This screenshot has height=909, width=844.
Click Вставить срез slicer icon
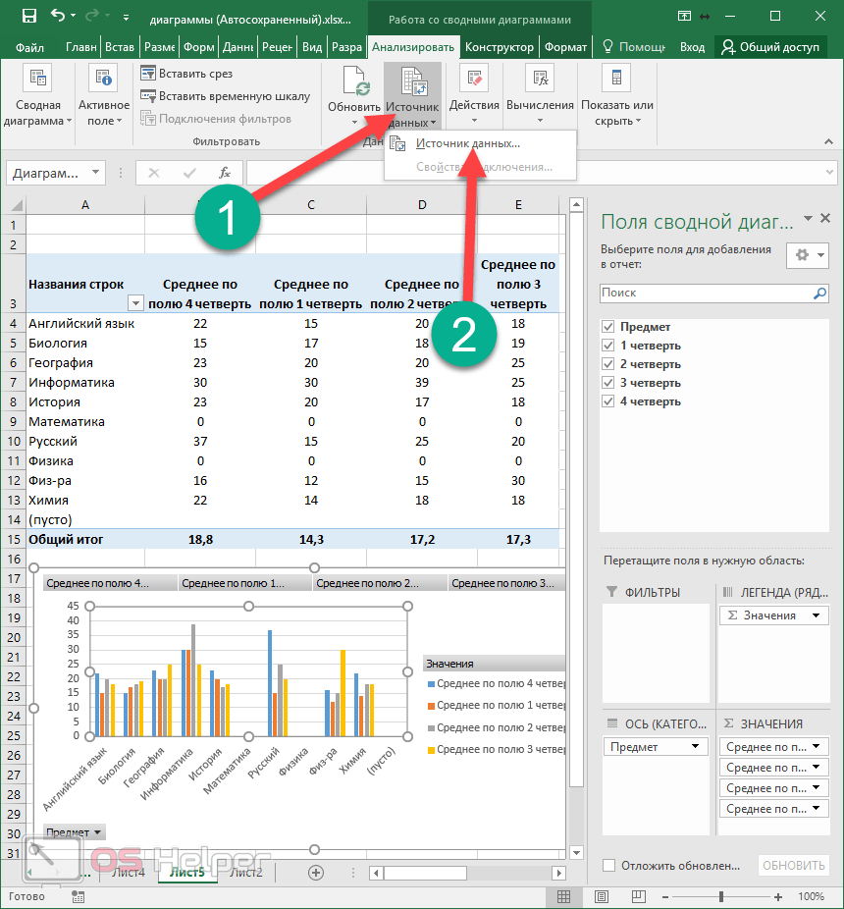pos(149,74)
